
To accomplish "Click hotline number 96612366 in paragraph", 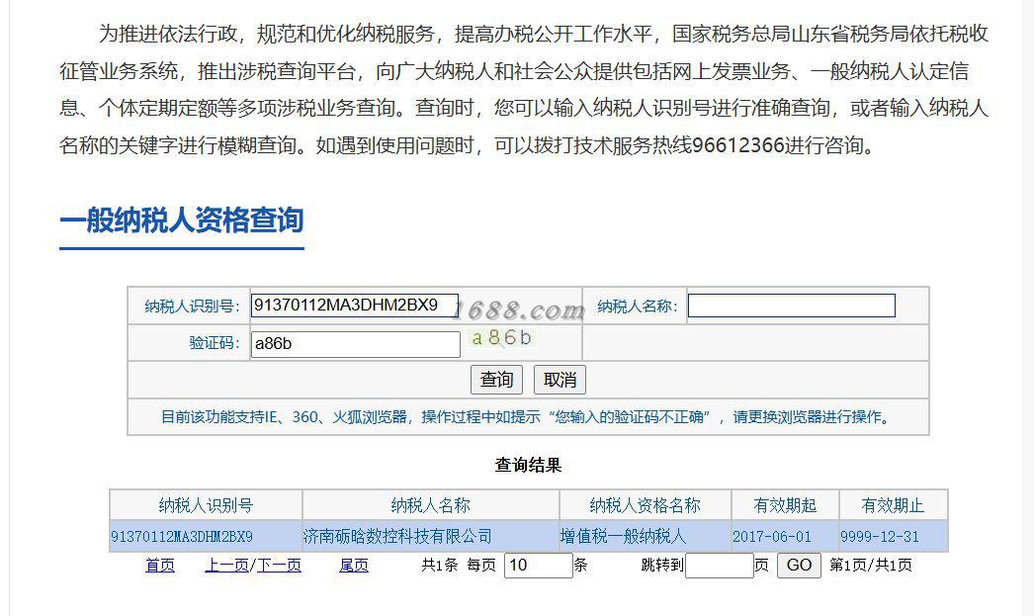I will 738,145.
